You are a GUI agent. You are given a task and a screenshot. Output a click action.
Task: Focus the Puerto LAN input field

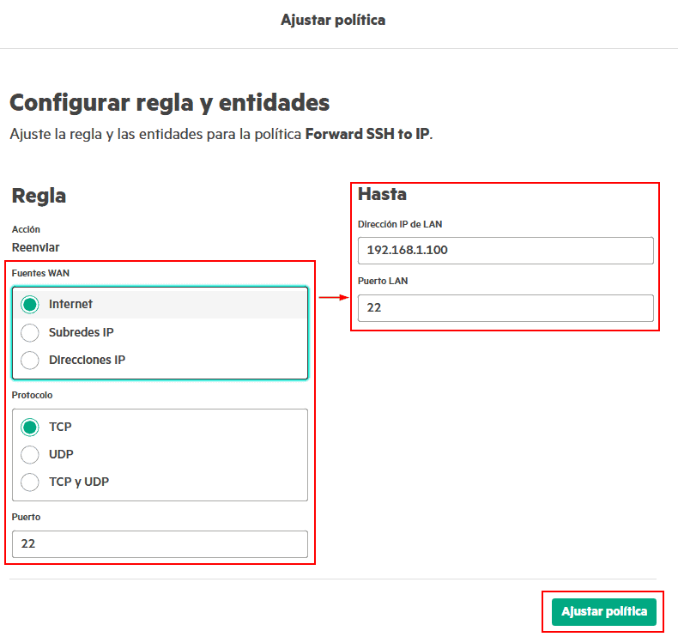point(505,307)
